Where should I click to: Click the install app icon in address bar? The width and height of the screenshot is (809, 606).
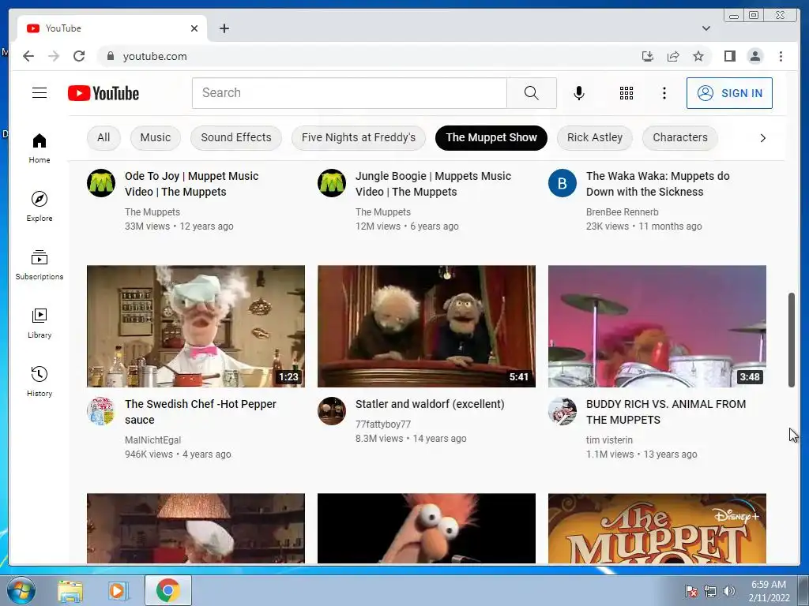coord(648,56)
